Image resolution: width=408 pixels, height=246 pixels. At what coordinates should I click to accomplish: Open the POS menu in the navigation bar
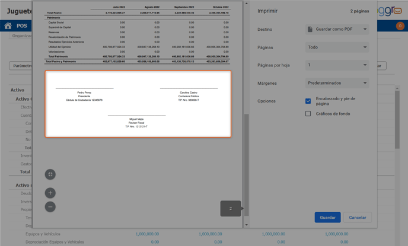point(21,25)
